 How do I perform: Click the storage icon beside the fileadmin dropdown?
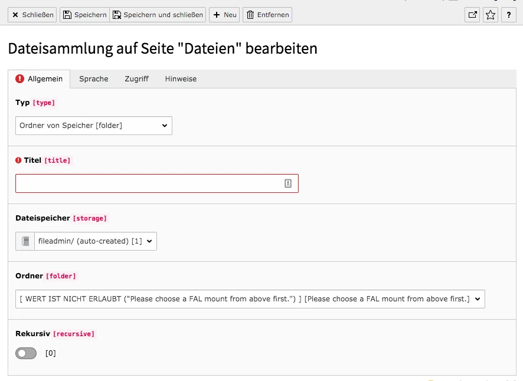(x=25, y=241)
